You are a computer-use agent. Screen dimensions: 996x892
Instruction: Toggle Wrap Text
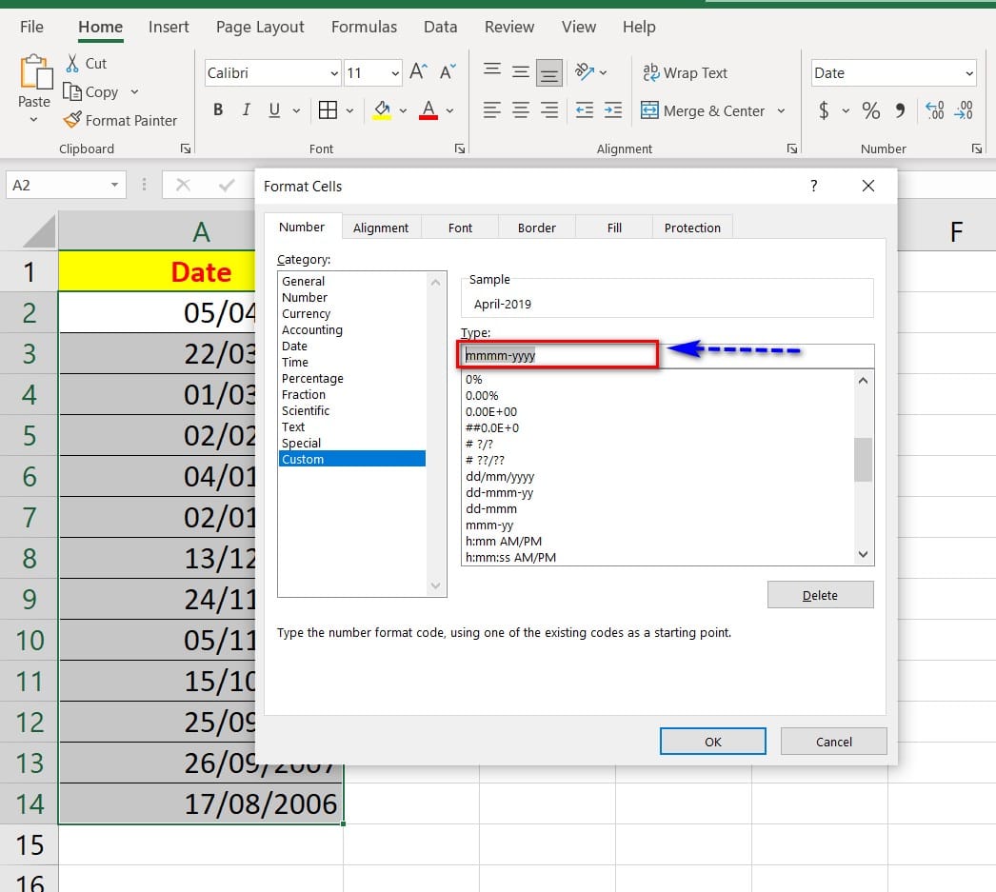point(685,73)
